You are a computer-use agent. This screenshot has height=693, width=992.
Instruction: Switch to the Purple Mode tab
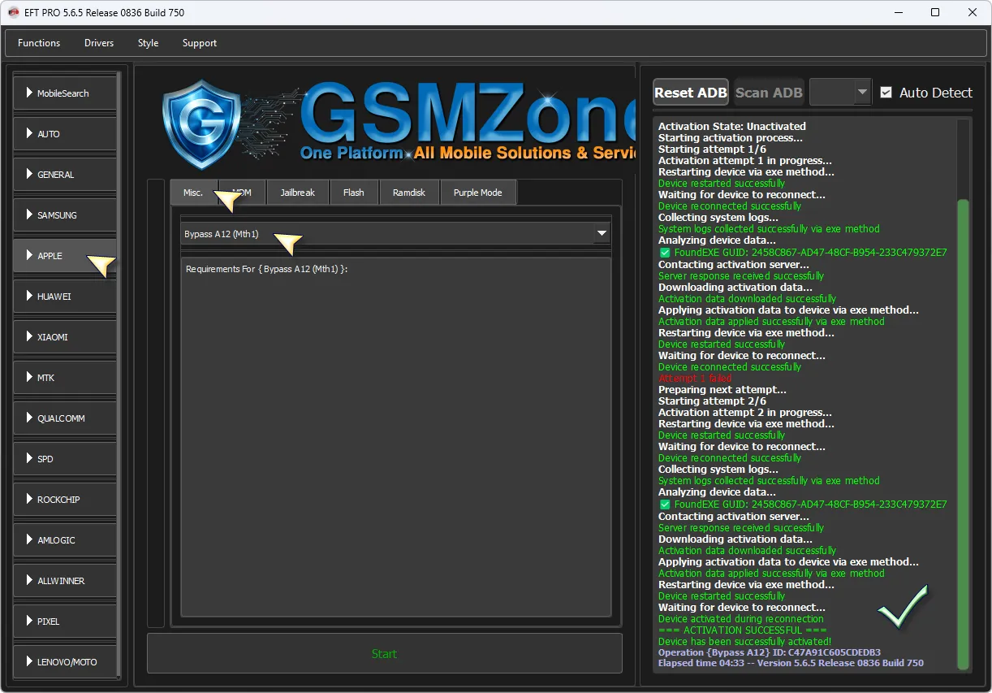point(477,193)
